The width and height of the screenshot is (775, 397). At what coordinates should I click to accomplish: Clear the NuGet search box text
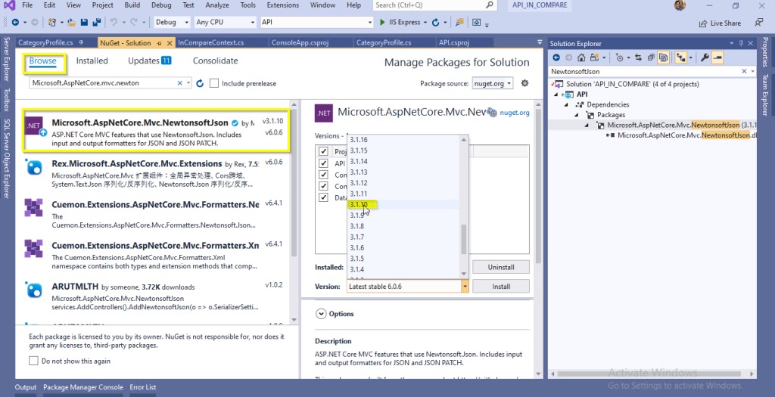click(x=180, y=83)
